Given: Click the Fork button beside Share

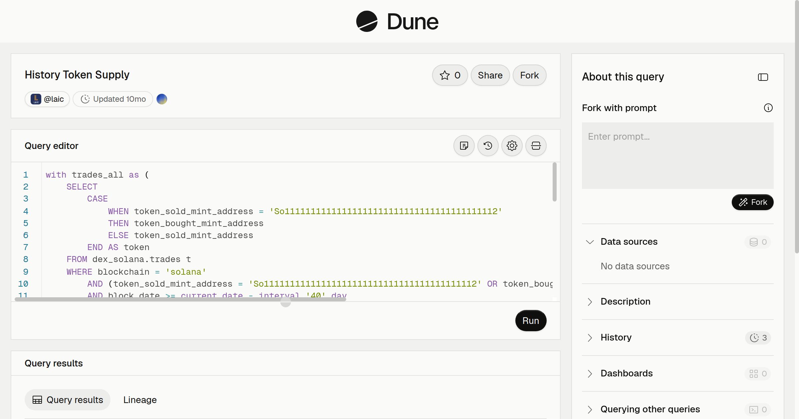Looking at the screenshot, I should [x=529, y=75].
